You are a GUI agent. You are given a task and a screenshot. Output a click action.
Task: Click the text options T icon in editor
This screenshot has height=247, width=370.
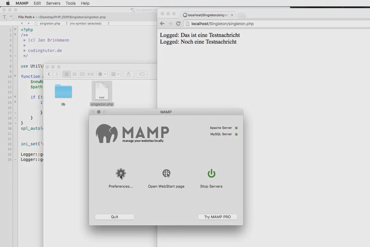(x=5, y=17)
